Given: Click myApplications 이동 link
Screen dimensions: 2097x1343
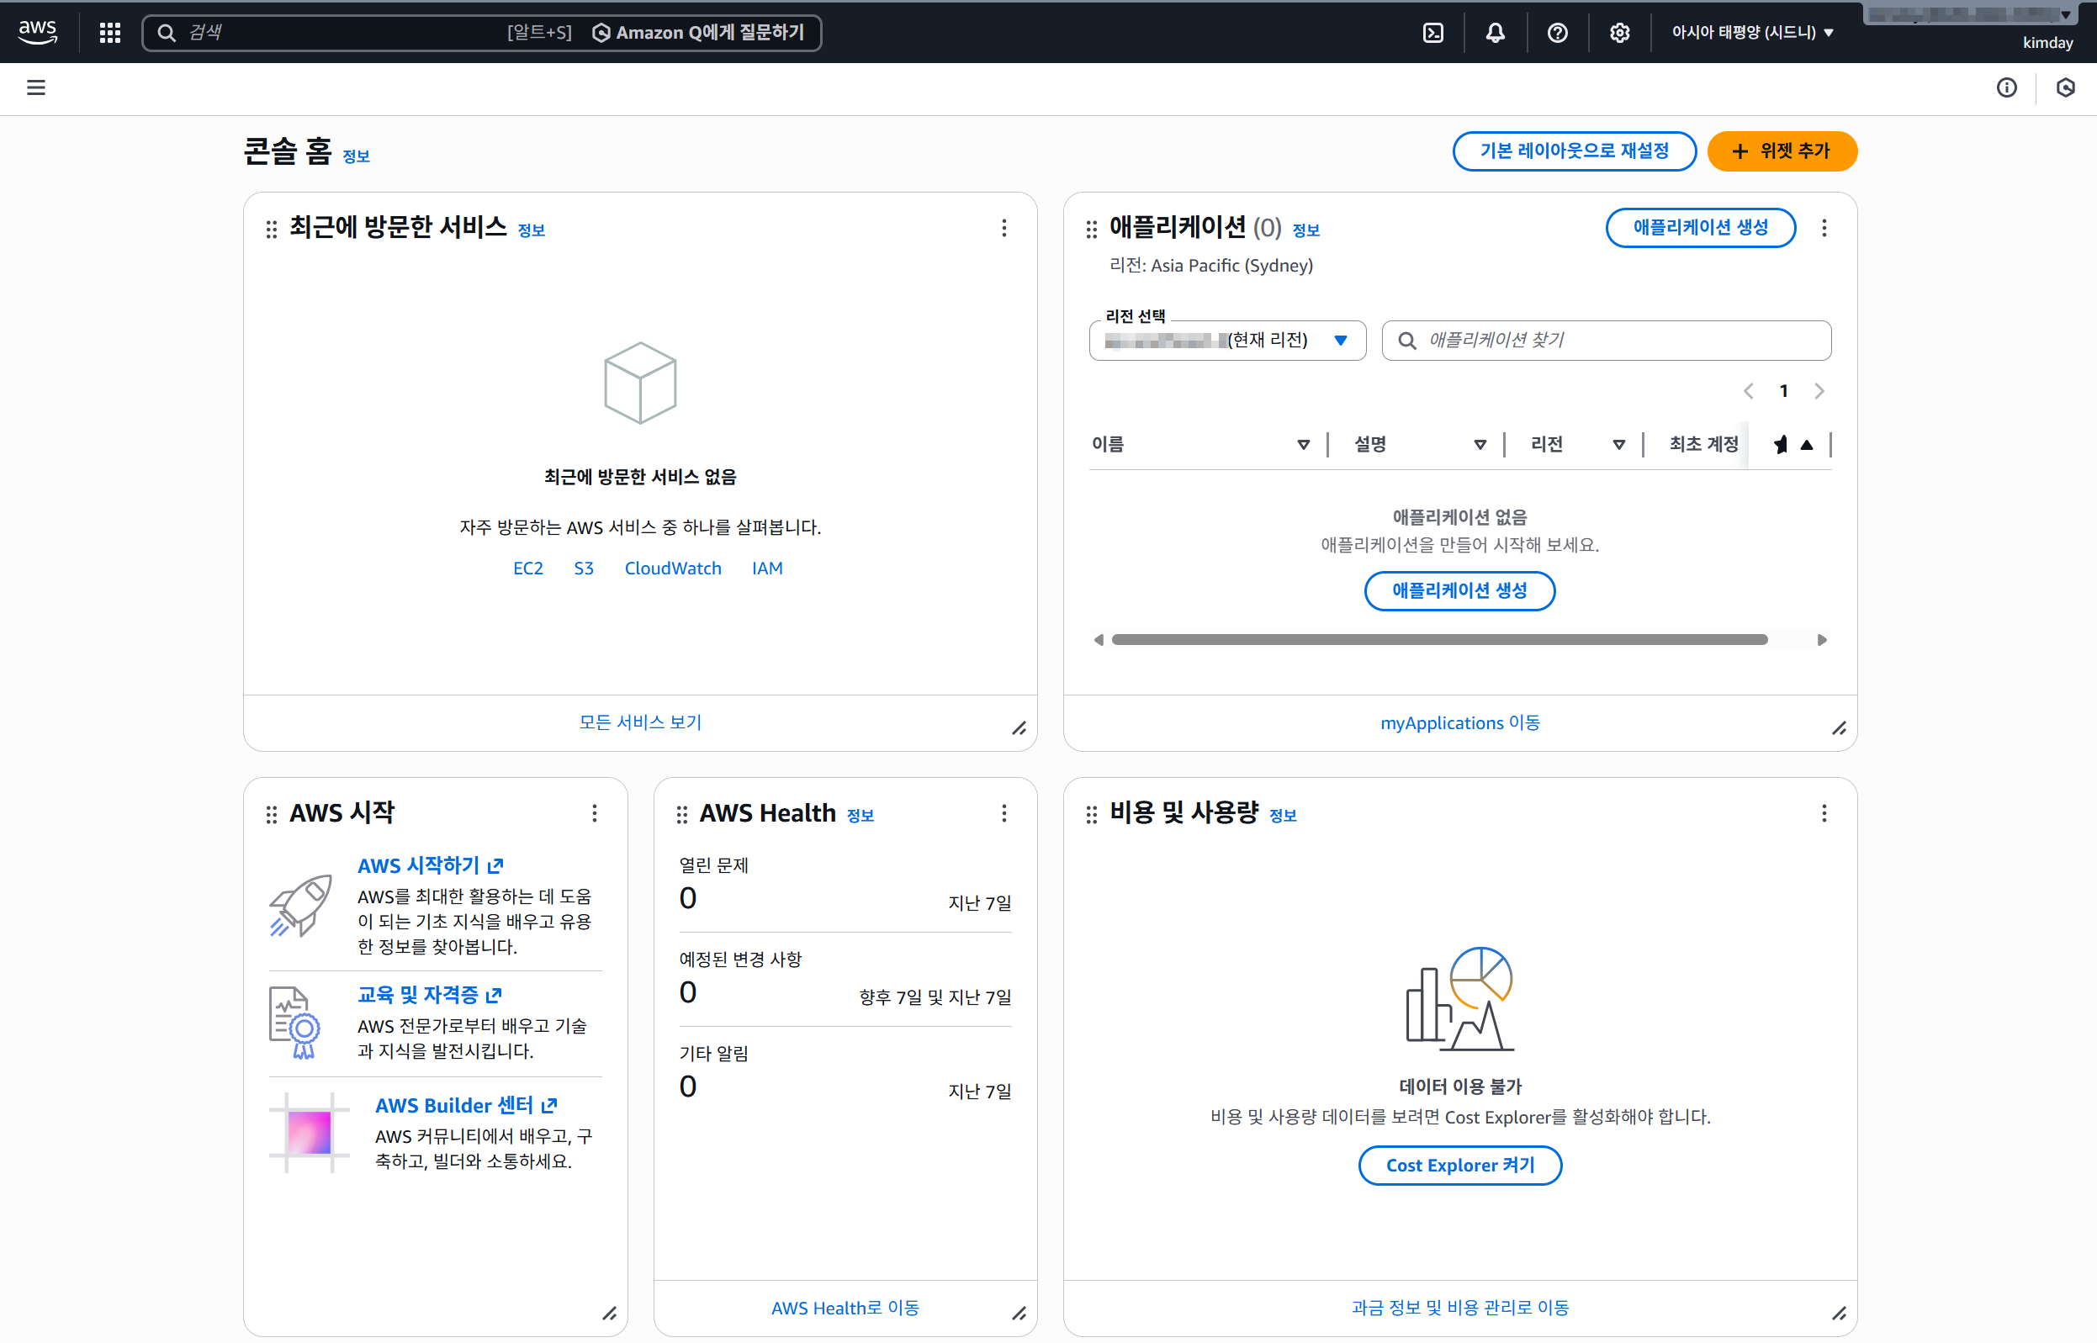Looking at the screenshot, I should click(x=1459, y=723).
